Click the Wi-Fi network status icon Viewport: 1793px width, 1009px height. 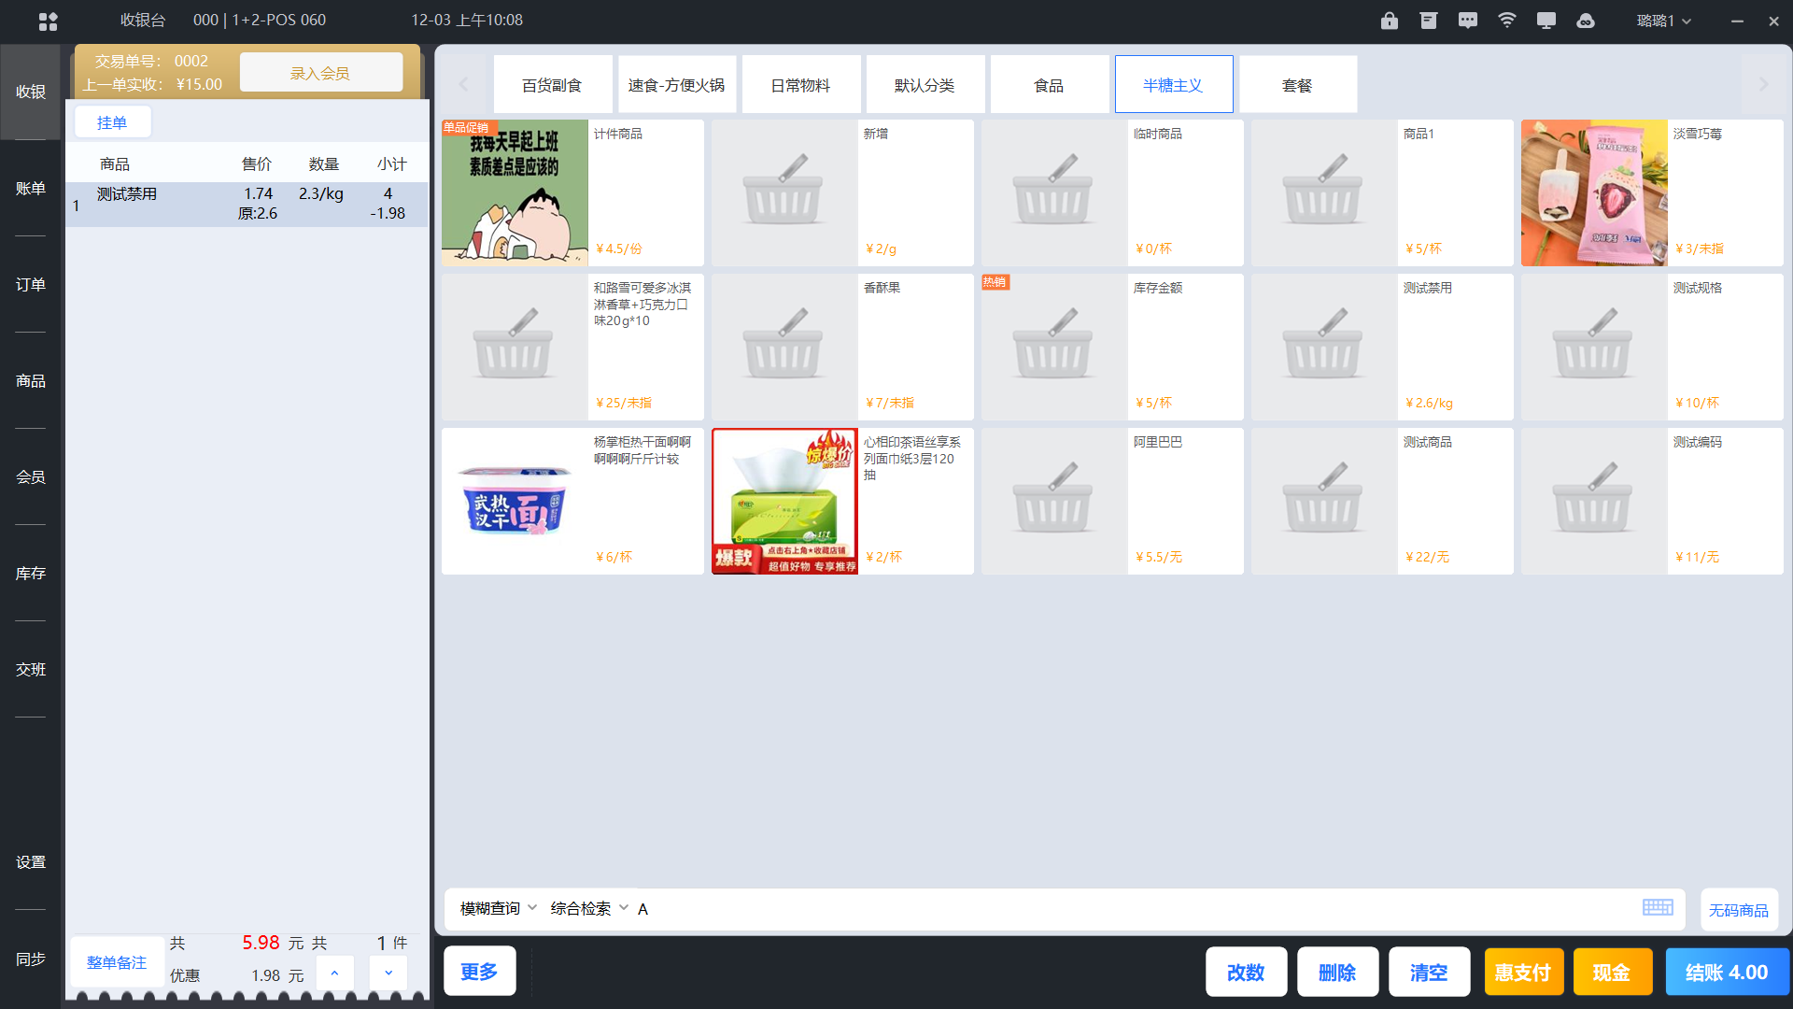point(1507,21)
